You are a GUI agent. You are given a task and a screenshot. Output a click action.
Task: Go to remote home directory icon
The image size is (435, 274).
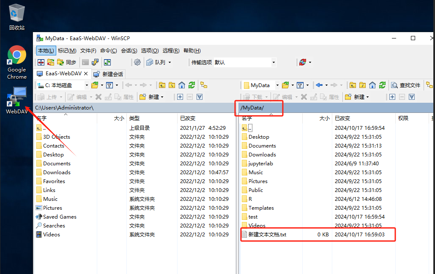click(x=372, y=85)
